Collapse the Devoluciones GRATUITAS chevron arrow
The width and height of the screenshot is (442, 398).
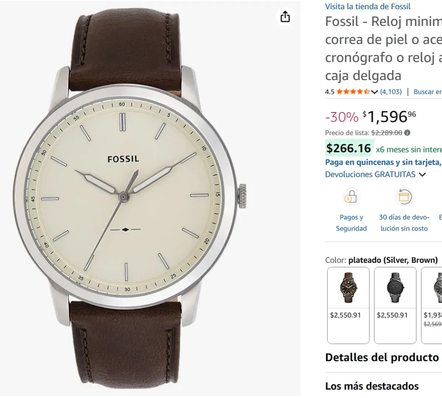(x=422, y=174)
